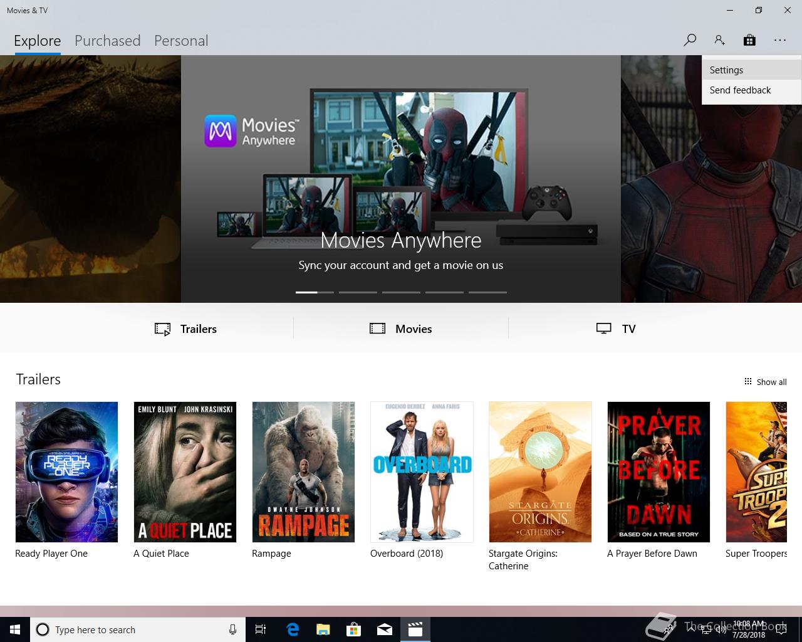Open the Store shopping bag icon in header
The image size is (802, 642).
749,40
